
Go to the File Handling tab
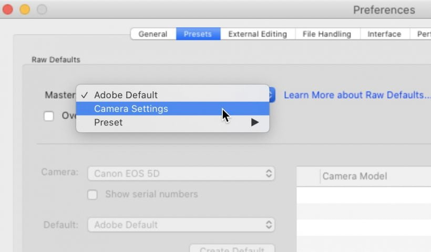point(326,34)
